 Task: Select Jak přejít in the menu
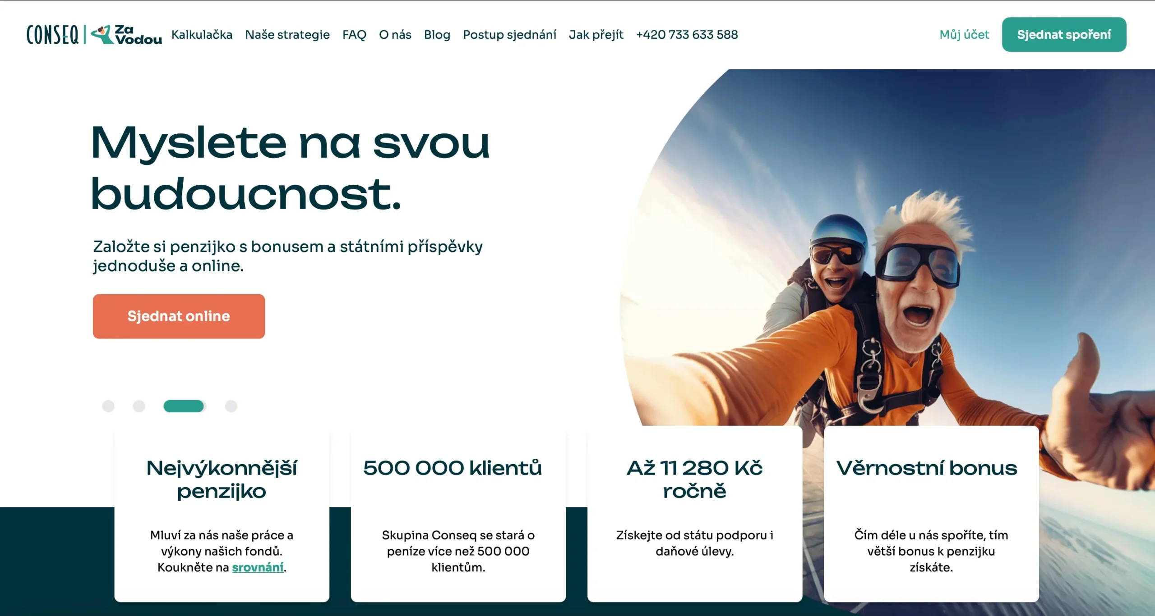pos(596,35)
